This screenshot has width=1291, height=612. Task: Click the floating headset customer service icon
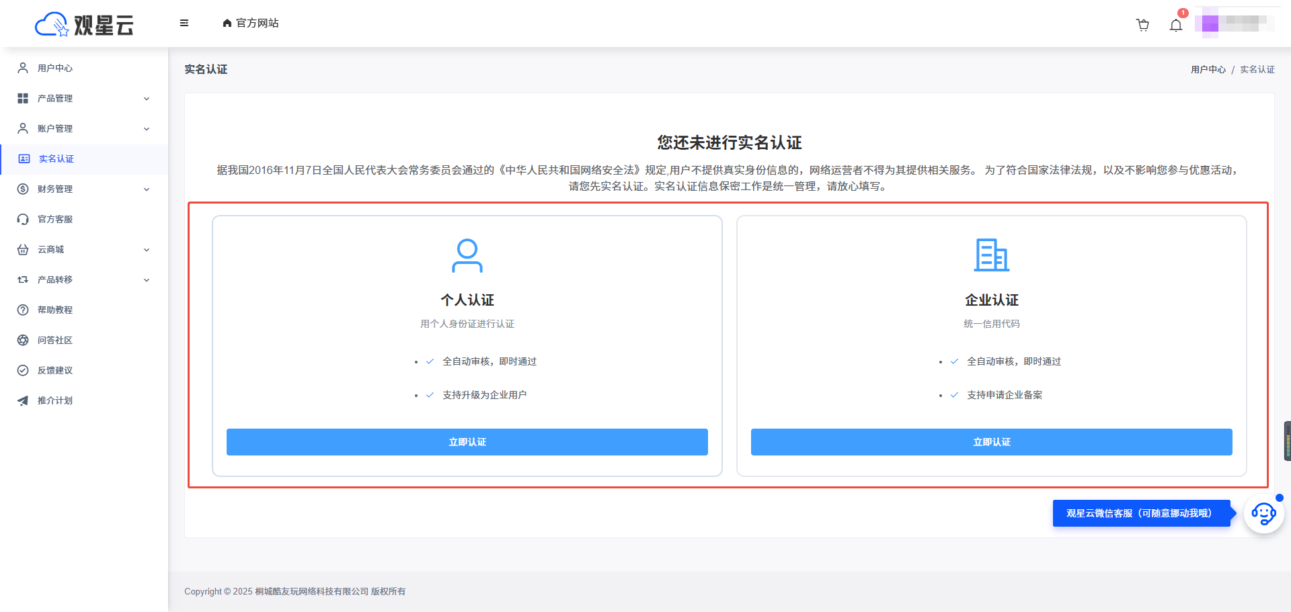[x=1263, y=514]
